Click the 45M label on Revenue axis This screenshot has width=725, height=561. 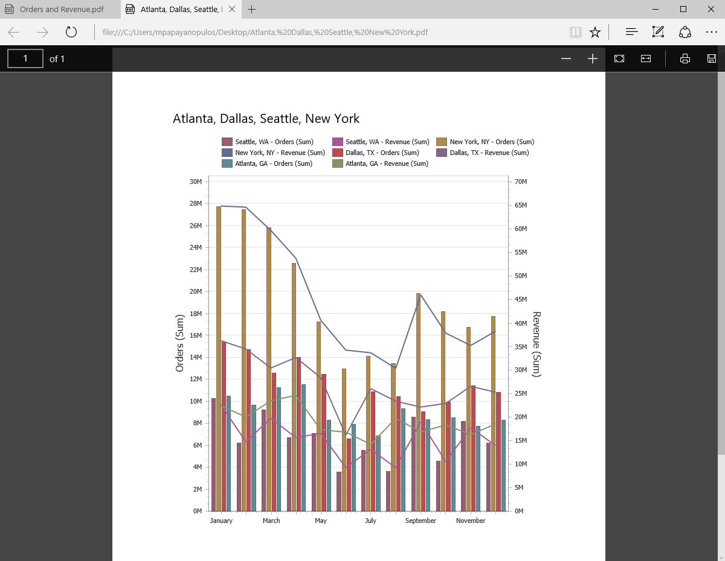click(x=521, y=299)
